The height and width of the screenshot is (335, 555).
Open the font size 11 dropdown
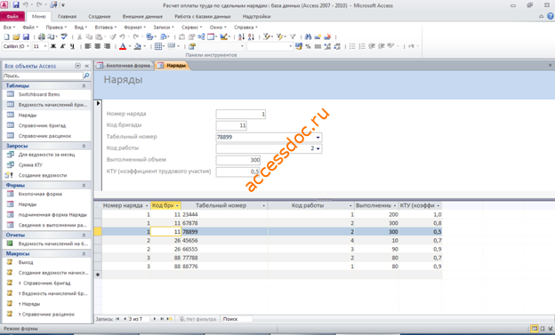45,46
